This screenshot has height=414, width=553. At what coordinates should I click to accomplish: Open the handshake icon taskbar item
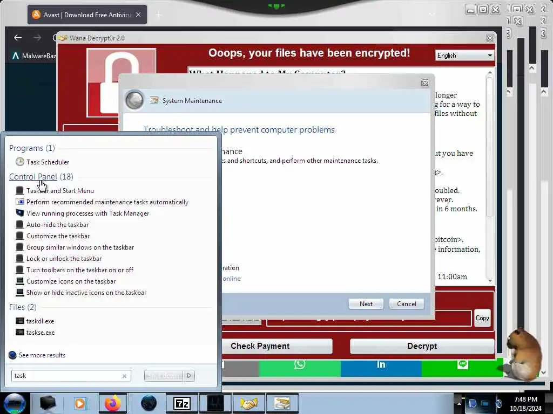click(249, 403)
